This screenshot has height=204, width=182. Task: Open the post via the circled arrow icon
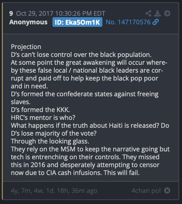[x=167, y=13]
